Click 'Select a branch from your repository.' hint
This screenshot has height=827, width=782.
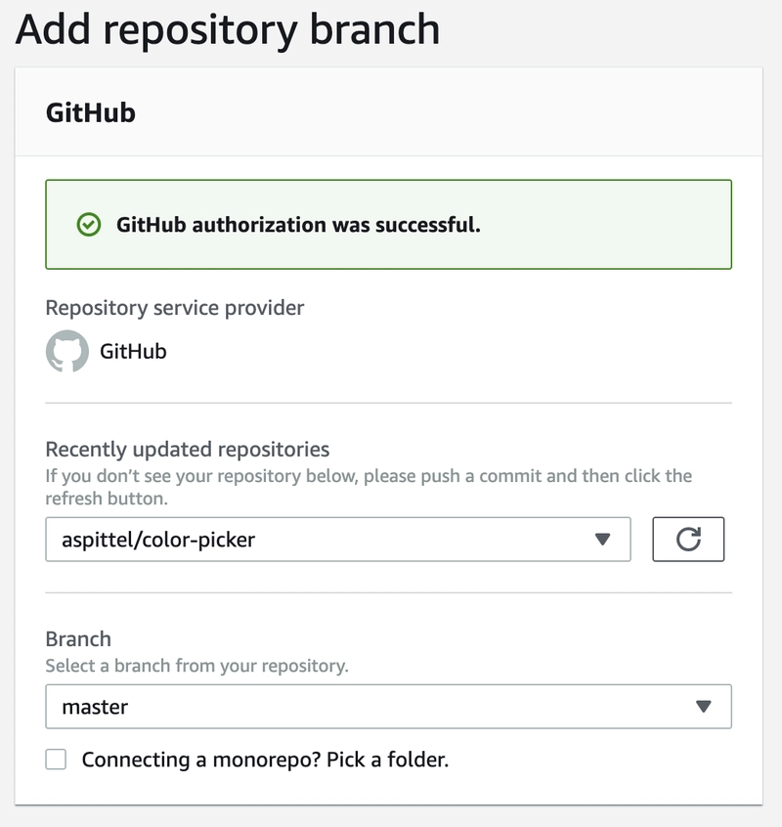point(196,666)
